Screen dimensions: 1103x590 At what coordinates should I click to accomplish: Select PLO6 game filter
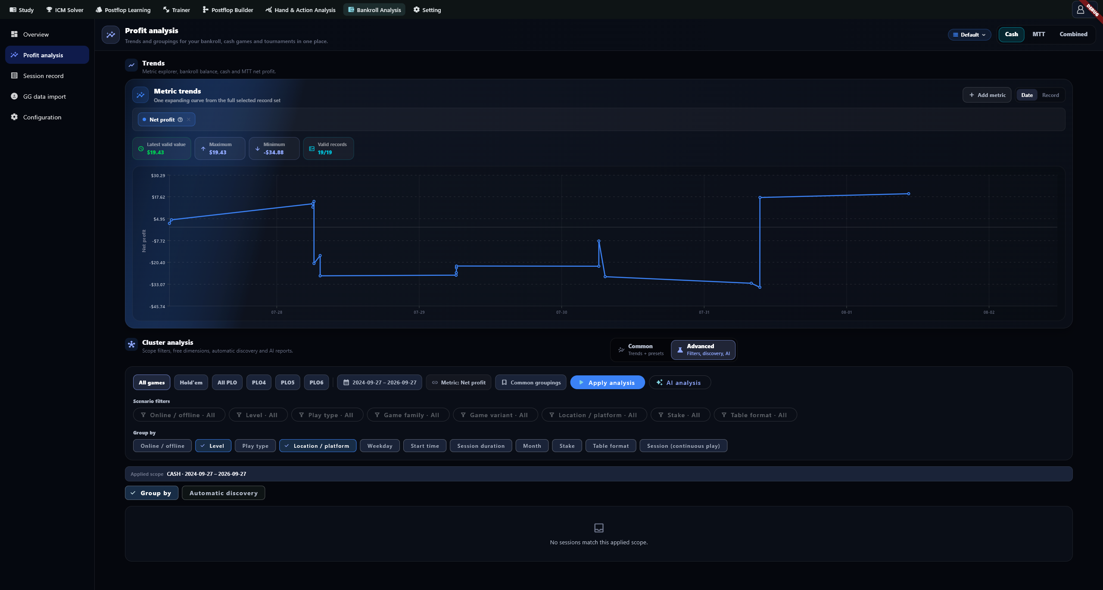click(316, 383)
